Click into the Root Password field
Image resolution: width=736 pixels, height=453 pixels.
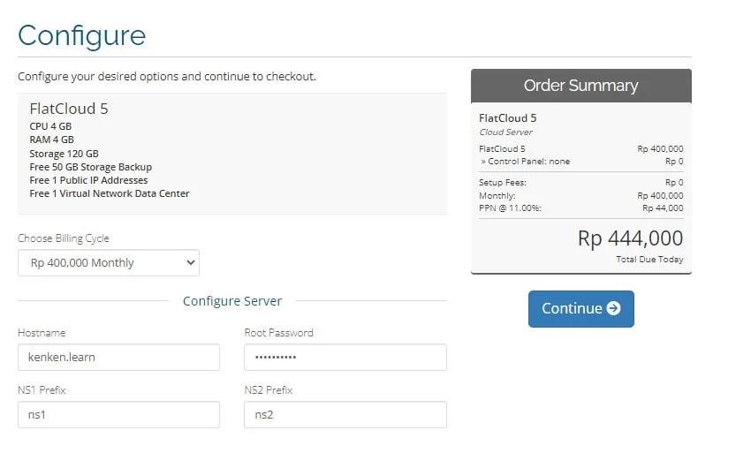(345, 357)
